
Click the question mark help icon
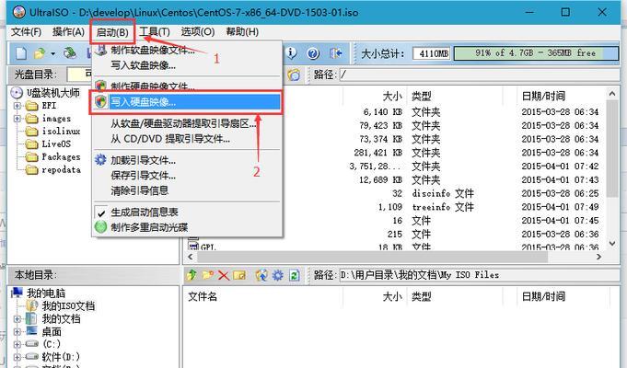[313, 53]
